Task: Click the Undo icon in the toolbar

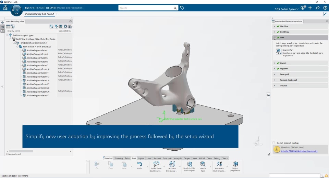Action: pos(140,164)
